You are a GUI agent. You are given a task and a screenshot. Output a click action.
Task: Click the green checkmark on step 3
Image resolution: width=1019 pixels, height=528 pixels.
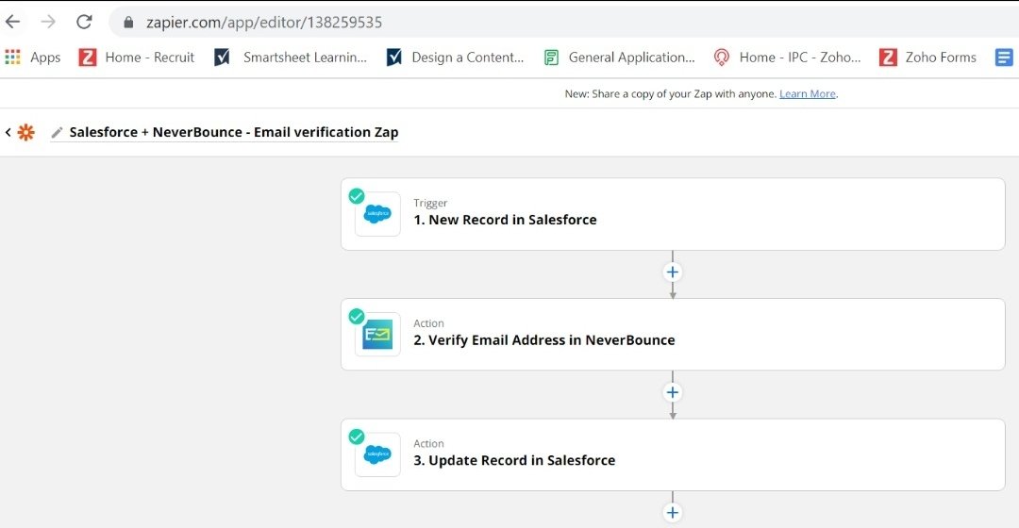[x=356, y=437]
